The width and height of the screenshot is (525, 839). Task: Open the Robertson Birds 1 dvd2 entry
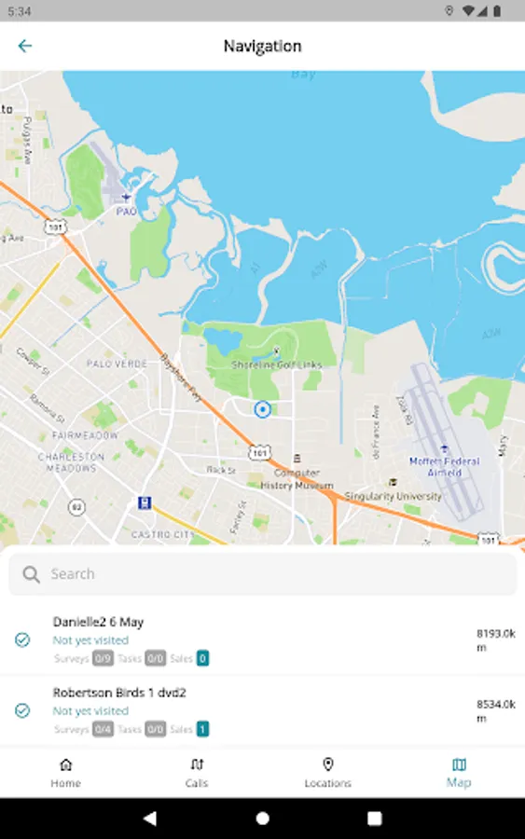(x=262, y=710)
